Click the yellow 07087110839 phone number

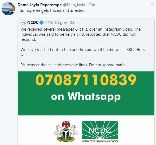(86, 80)
